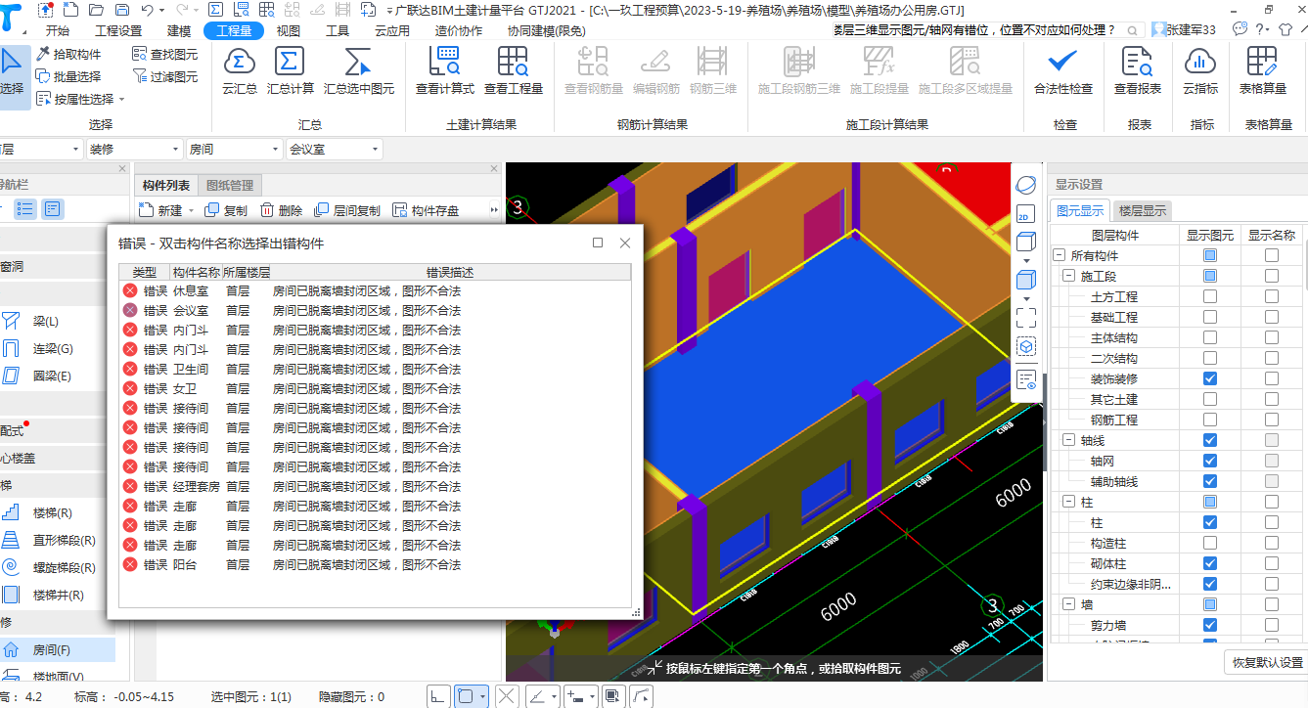Screen dimensions: 1308x708
Task: Collapse the 所有构件 tree node
Action: click(x=1059, y=255)
